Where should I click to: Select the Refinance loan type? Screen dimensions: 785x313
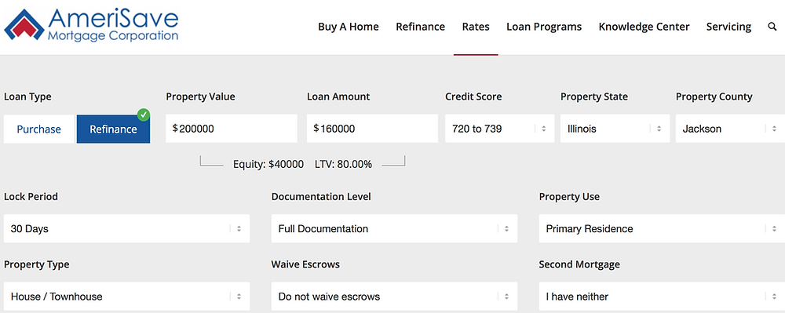point(113,129)
